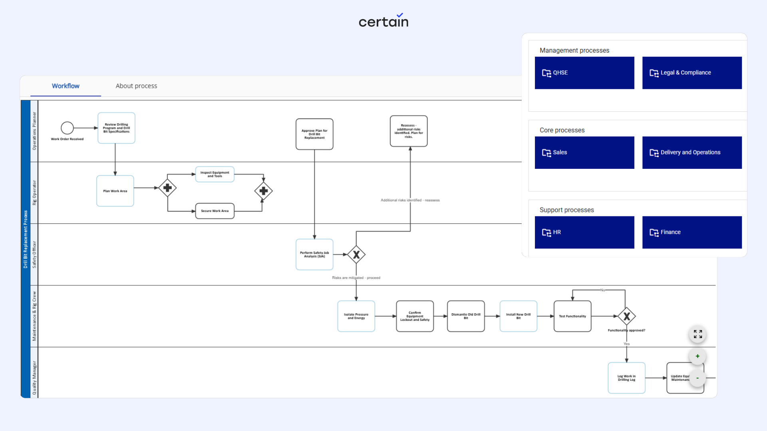Screen dimensions: 767x431
Task: Open the HR support process
Action: pyautogui.click(x=584, y=232)
